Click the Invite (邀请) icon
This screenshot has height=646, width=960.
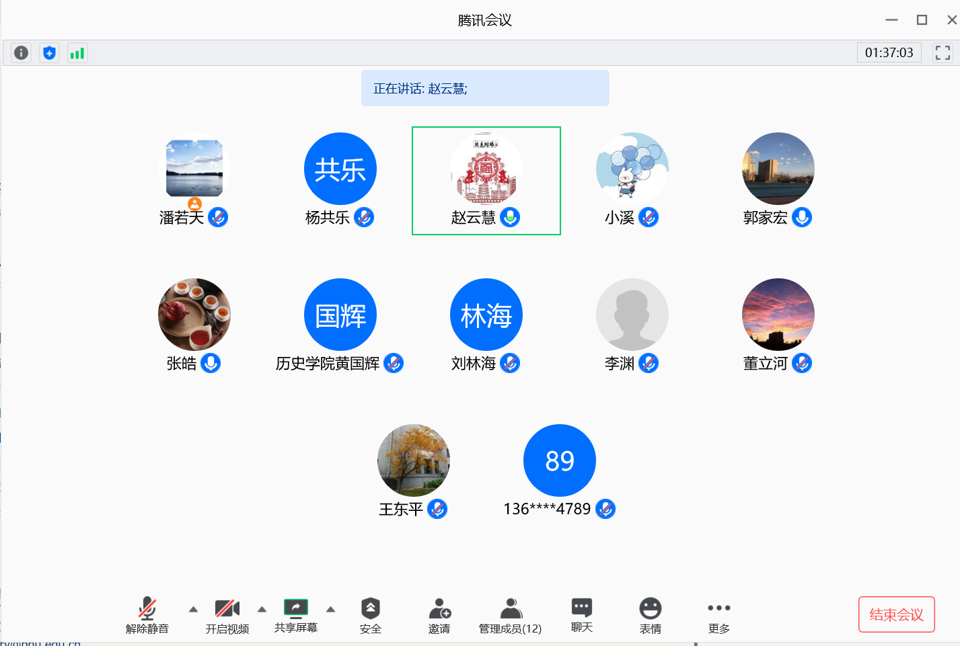pos(439,615)
